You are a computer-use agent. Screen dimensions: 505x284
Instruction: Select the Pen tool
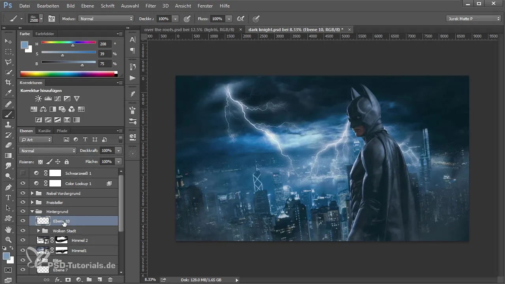click(x=8, y=187)
